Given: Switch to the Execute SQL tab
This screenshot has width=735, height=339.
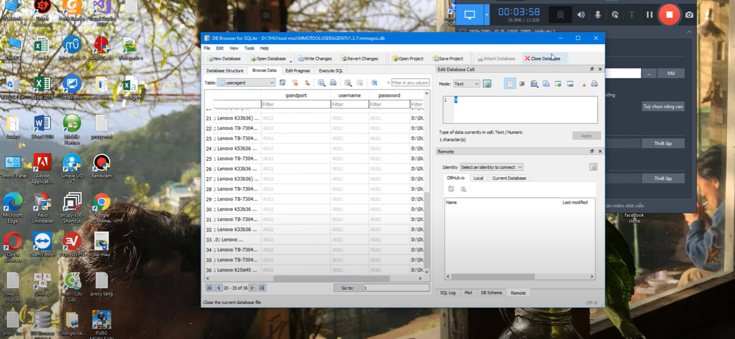Looking at the screenshot, I should (331, 71).
